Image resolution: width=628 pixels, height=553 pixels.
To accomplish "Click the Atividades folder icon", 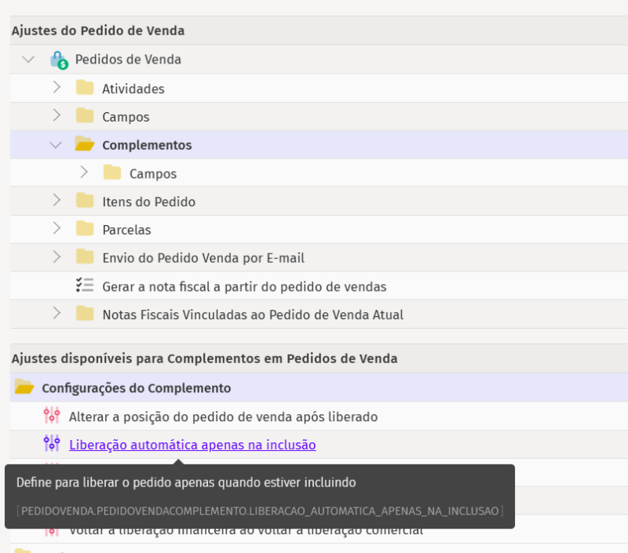I will pos(84,88).
